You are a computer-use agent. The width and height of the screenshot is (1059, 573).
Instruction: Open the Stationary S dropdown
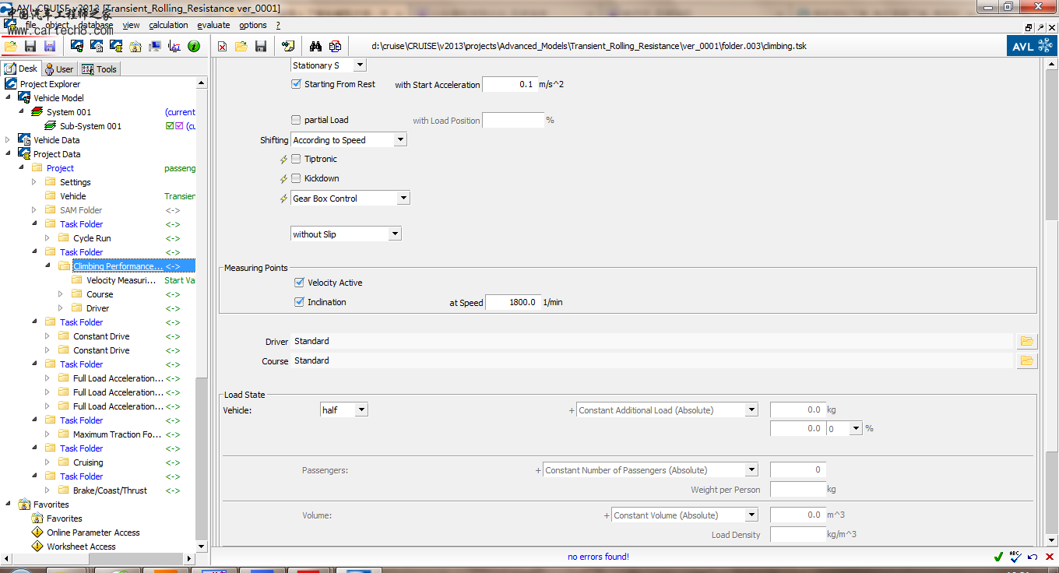coord(360,65)
